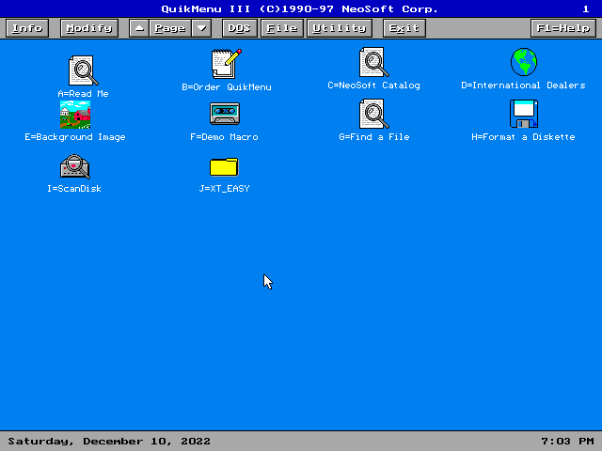Click the date in the status bar
602x451 pixels.
click(109, 442)
